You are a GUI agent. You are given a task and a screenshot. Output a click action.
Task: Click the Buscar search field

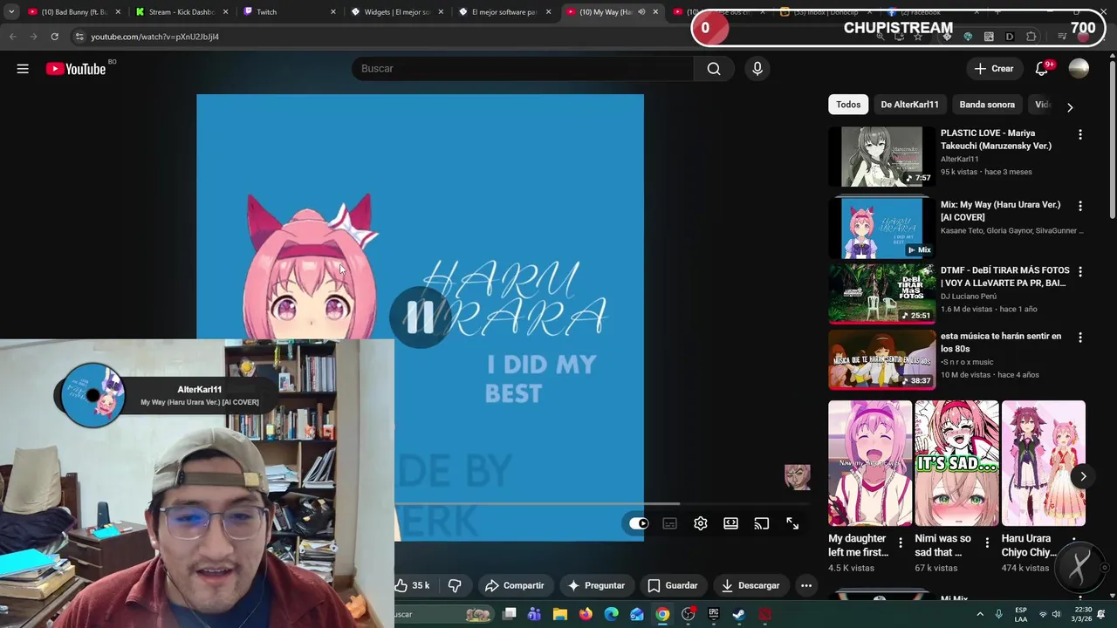524,69
